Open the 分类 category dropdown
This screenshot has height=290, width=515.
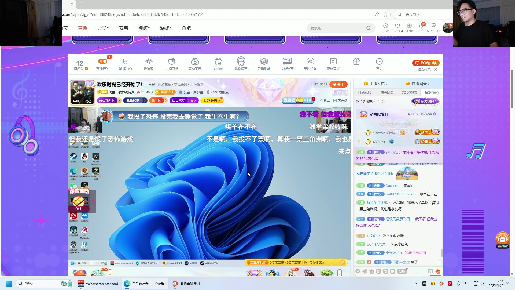[103, 28]
